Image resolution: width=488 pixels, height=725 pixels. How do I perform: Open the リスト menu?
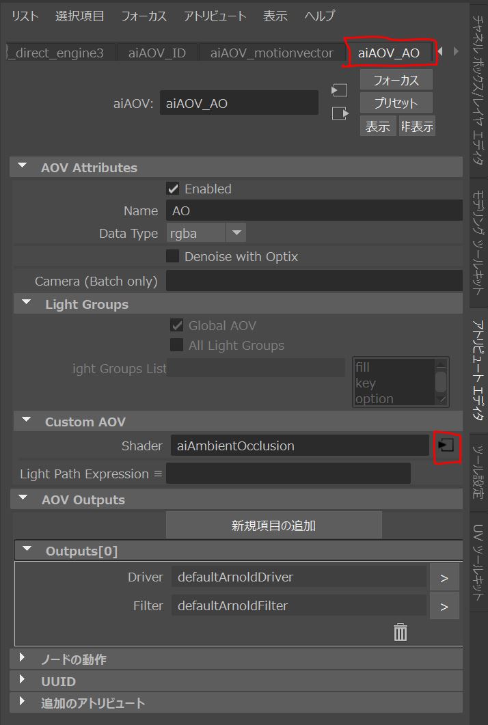pyautogui.click(x=25, y=16)
